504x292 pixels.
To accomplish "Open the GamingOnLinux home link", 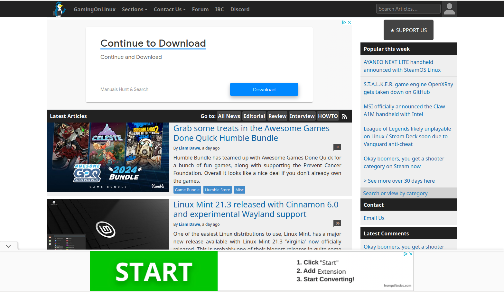I will click(95, 9).
